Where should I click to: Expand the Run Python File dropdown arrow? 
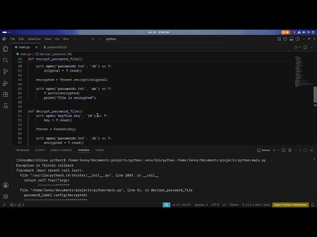click(300, 47)
